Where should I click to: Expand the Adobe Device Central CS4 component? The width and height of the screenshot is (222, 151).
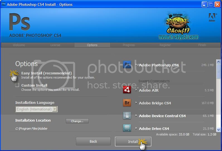(136, 115)
